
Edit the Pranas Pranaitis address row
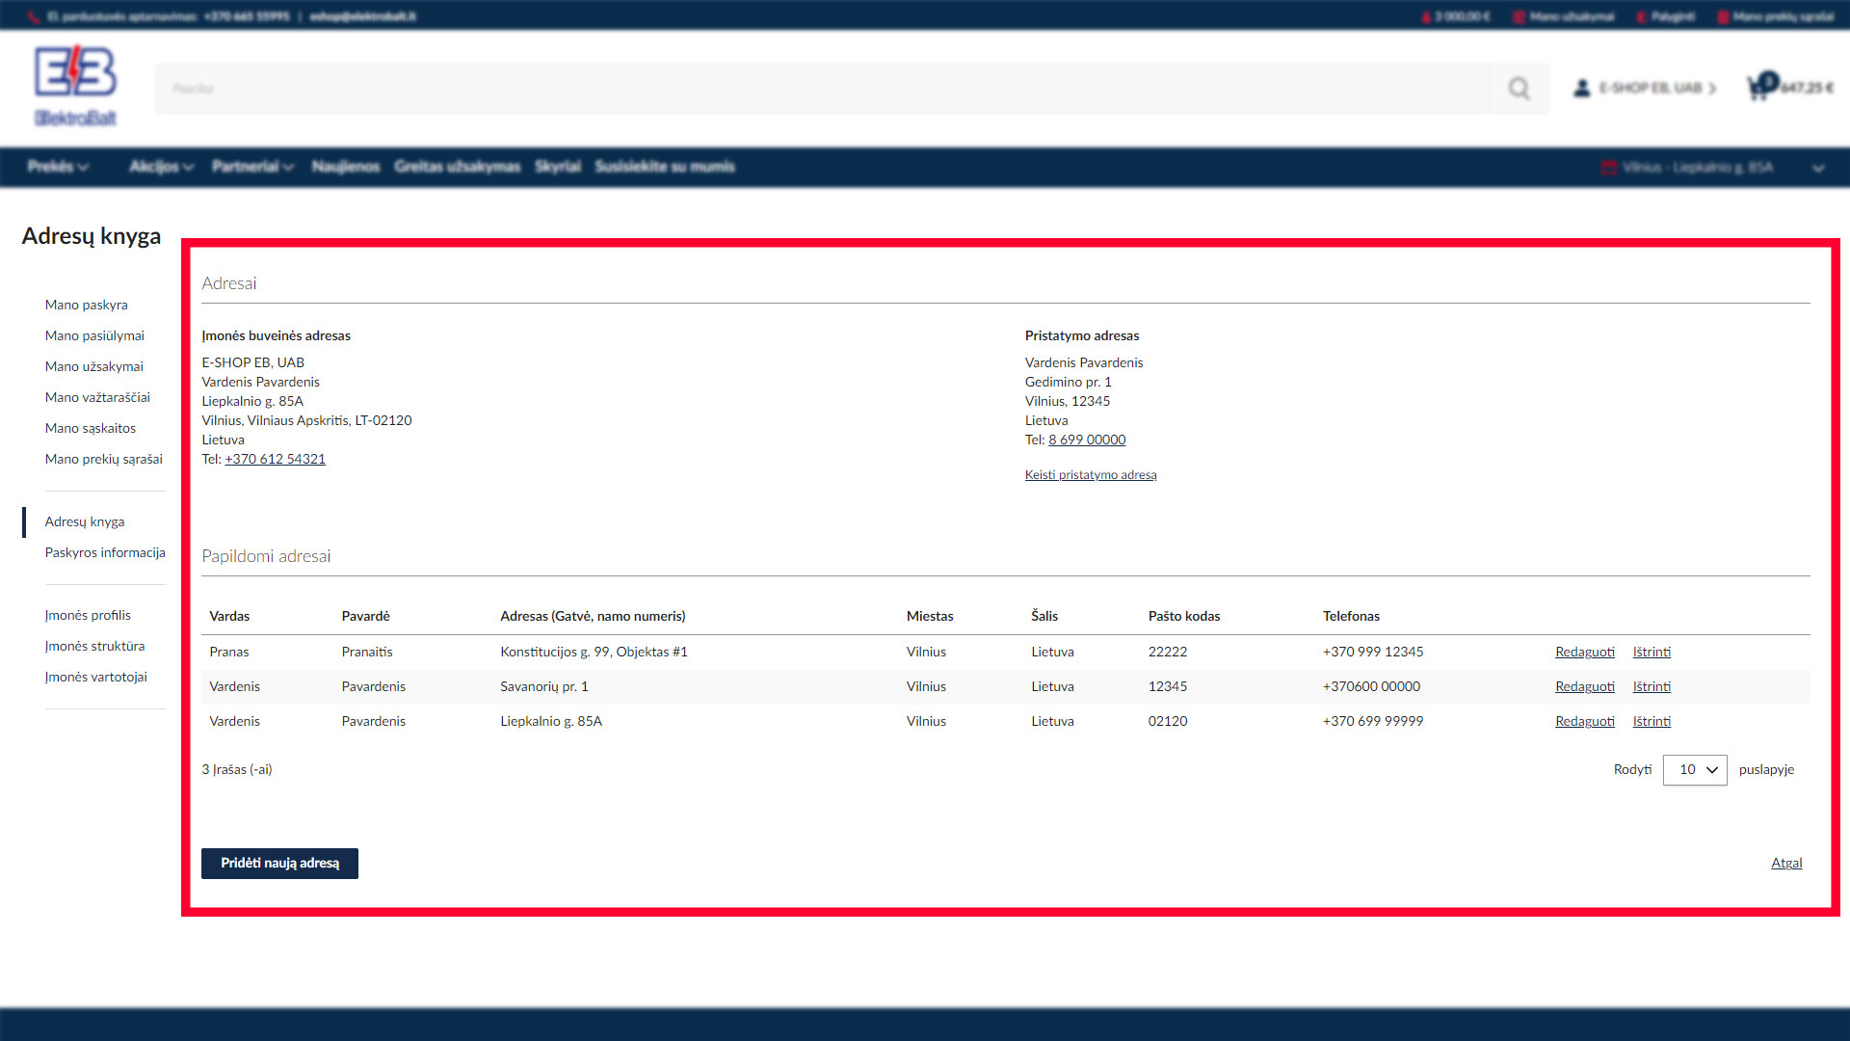(x=1584, y=653)
